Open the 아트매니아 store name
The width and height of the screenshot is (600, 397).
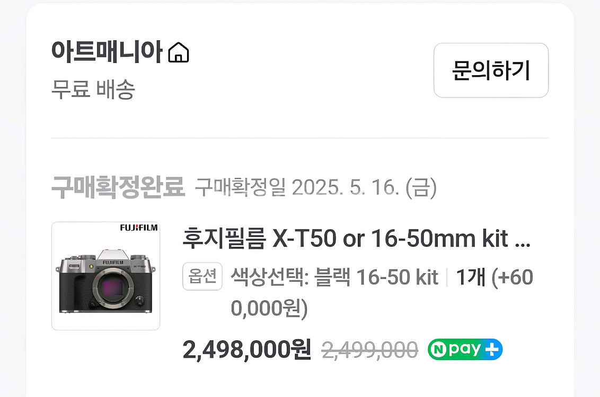click(107, 52)
